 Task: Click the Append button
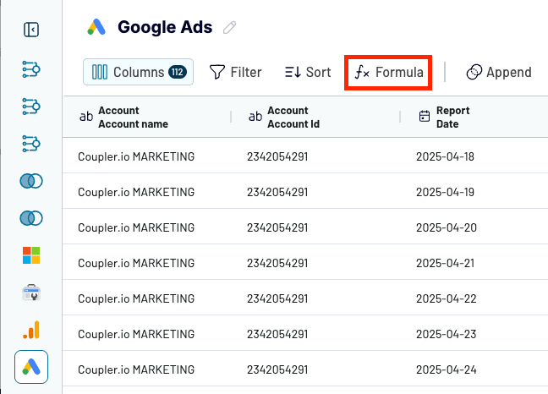point(499,73)
